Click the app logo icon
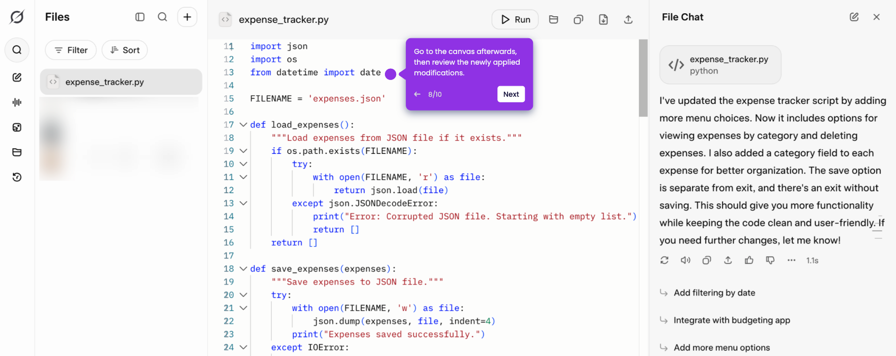 [x=17, y=17]
